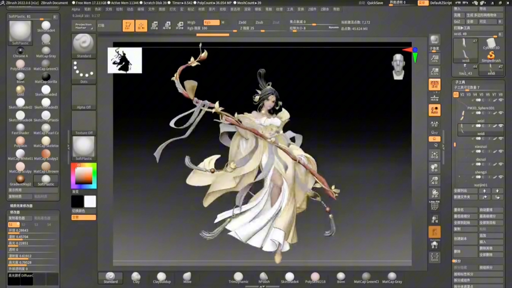Pick a hue in the color picker square
The width and height of the screenshot is (512, 288).
tap(84, 176)
